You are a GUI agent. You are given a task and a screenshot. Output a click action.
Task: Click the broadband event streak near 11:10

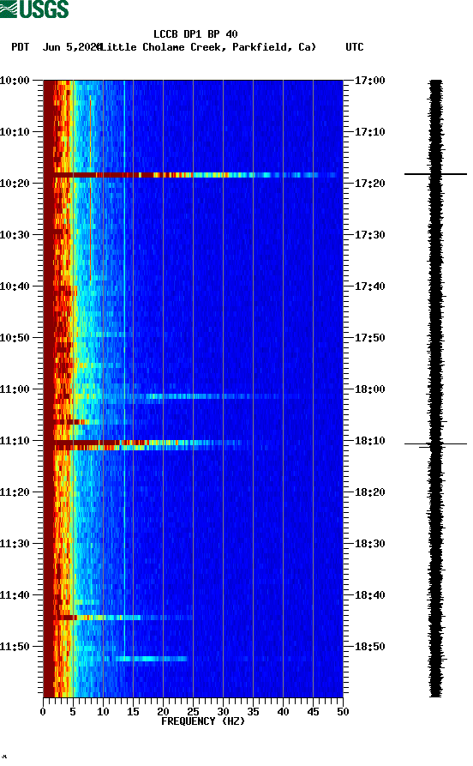147,444
